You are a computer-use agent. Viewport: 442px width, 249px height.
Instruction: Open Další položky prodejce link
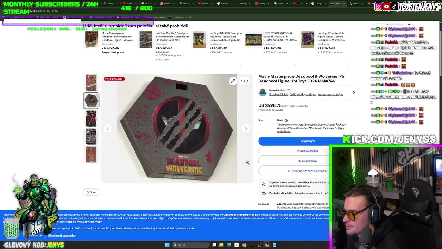pyautogui.click(x=302, y=94)
